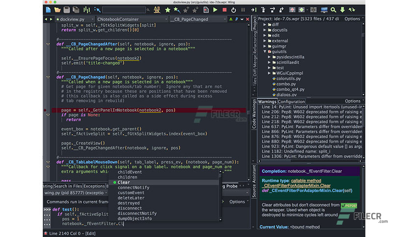Viewport: 410px width, 237px height.
Task: Pause debugging with the pause icon
Action: pyautogui.click(x=243, y=10)
